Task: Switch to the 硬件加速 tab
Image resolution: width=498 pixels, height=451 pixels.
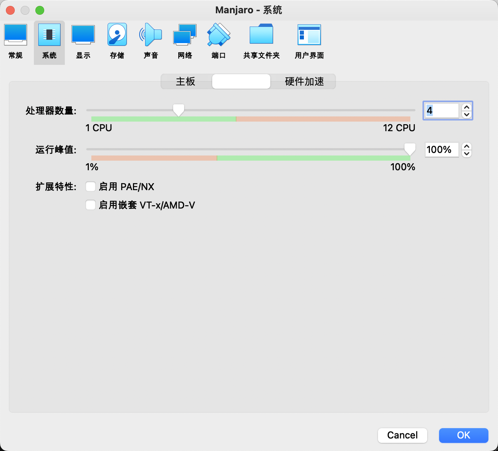Action: (x=304, y=81)
